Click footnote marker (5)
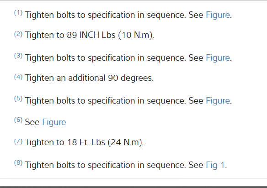This screenshot has width=267, height=188. (x=18, y=99)
